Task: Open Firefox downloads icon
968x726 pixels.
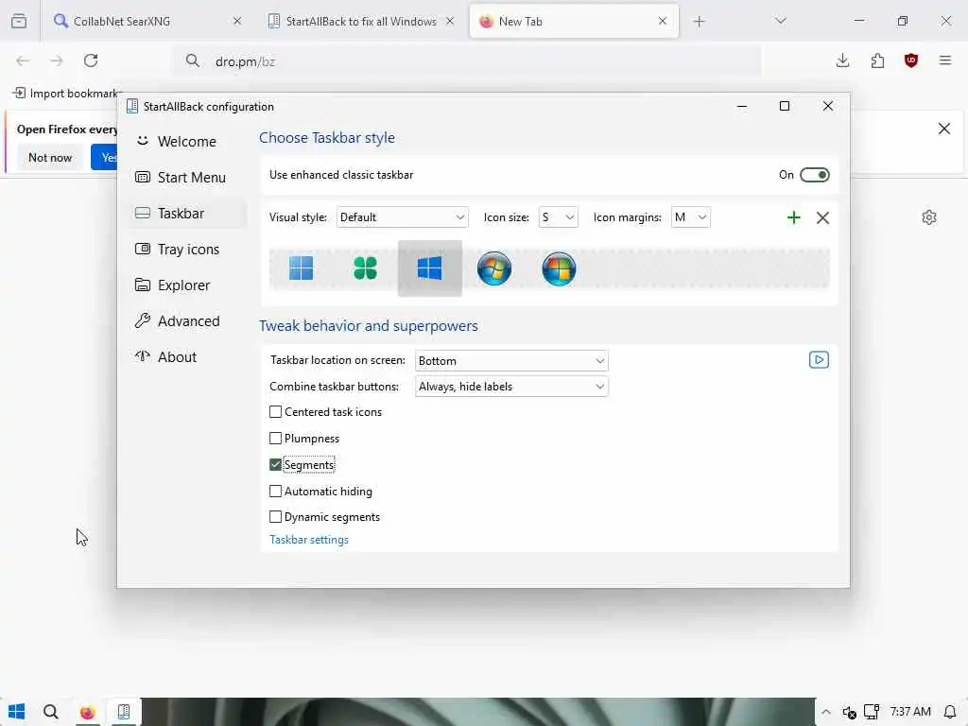Action: tap(842, 60)
